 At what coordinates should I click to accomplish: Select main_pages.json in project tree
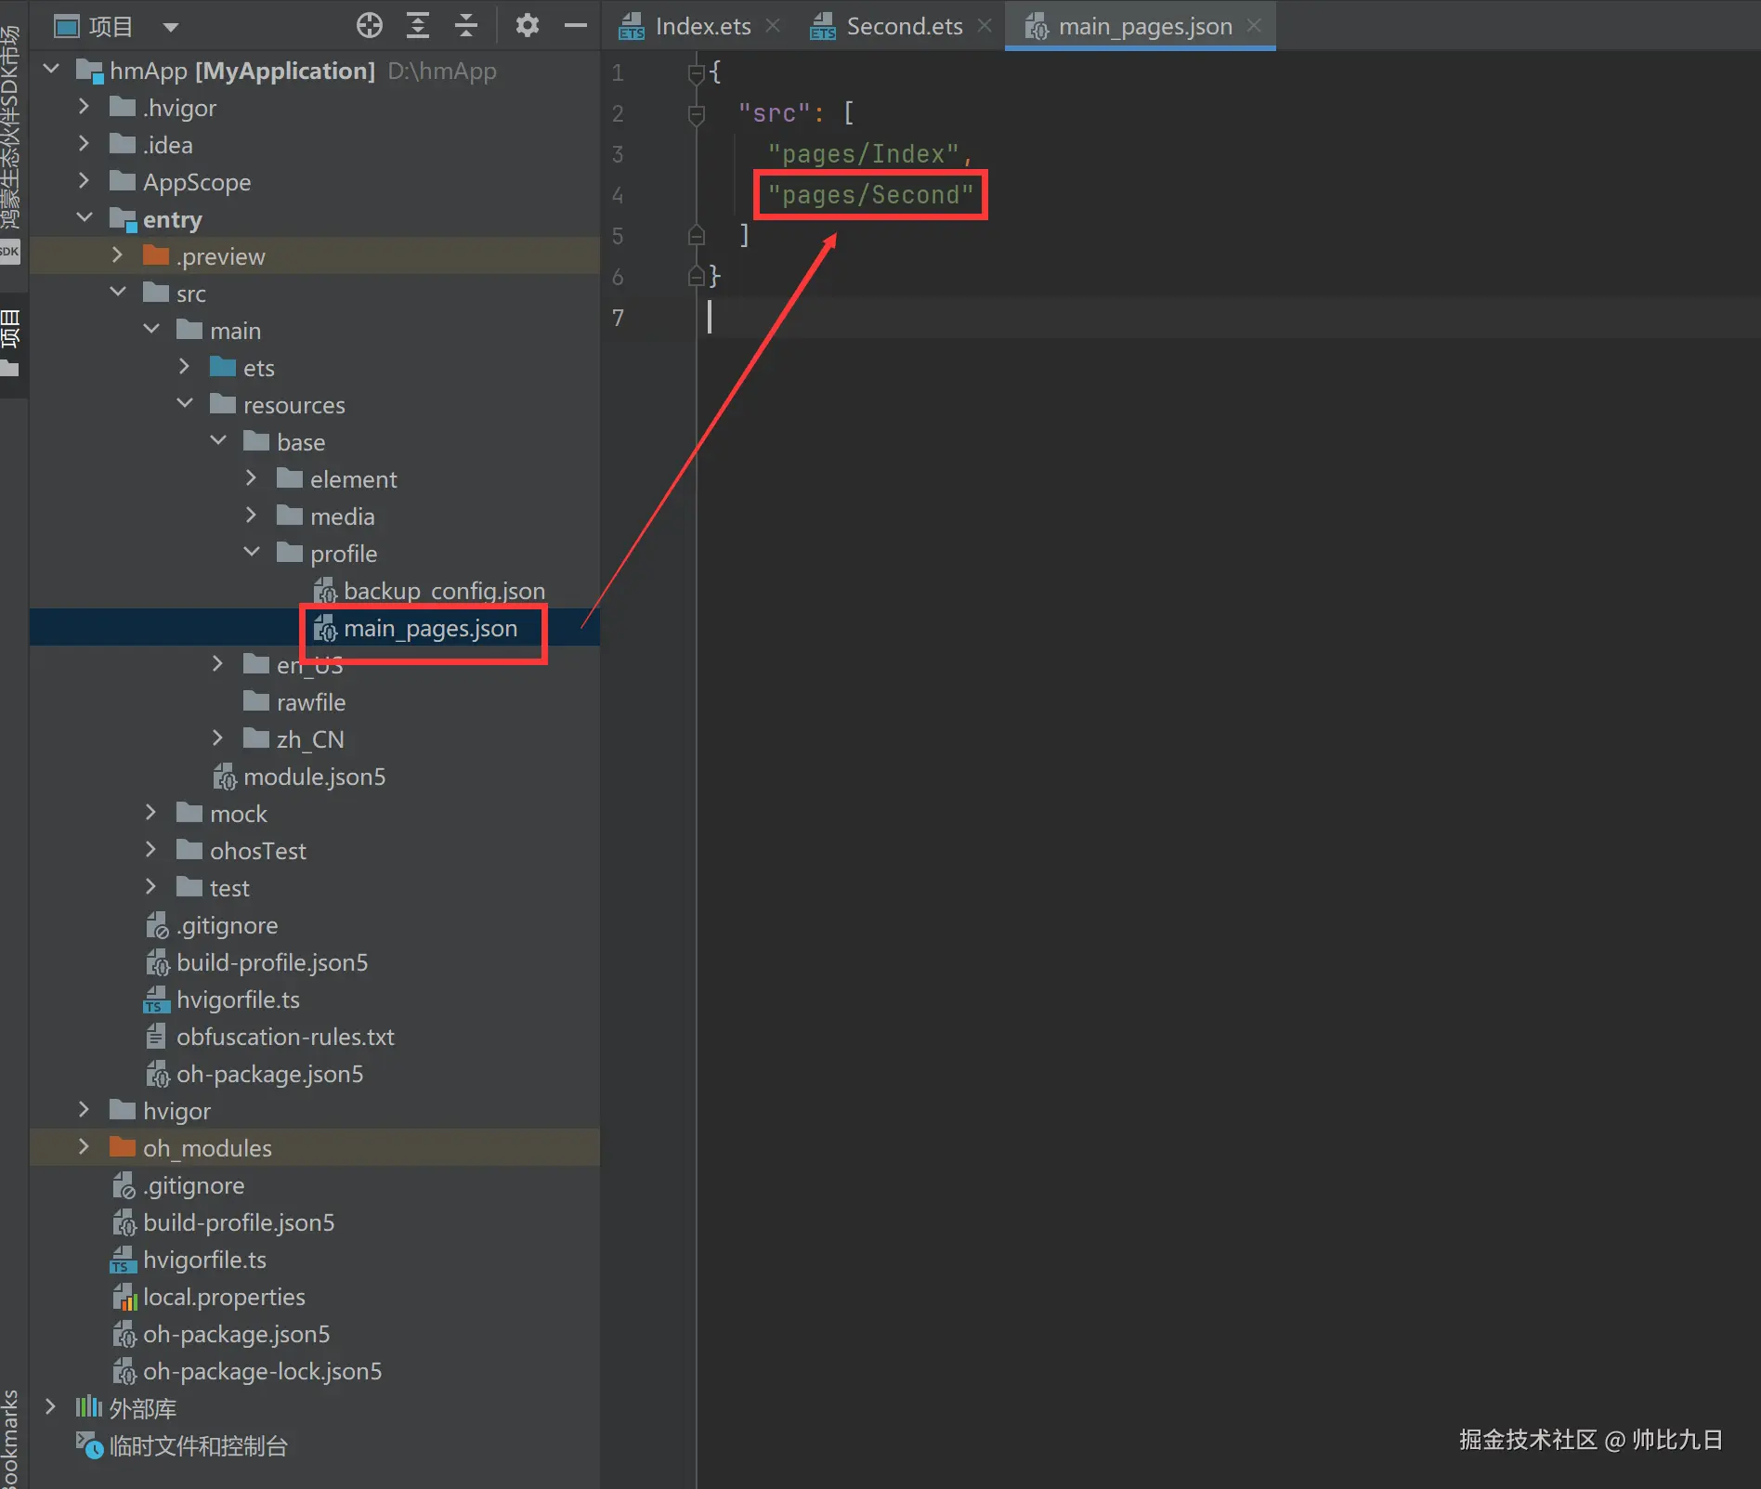430,628
